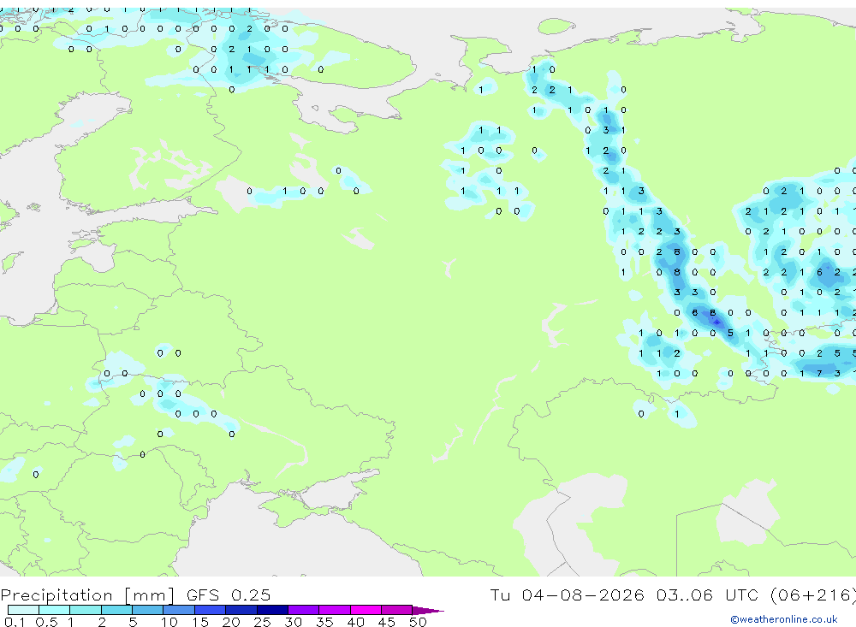This screenshot has width=856, height=627.
Task: Click the 35–40 mm violet swatch
Action: (334, 610)
